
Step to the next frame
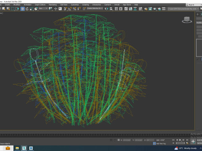coord(183,140)
